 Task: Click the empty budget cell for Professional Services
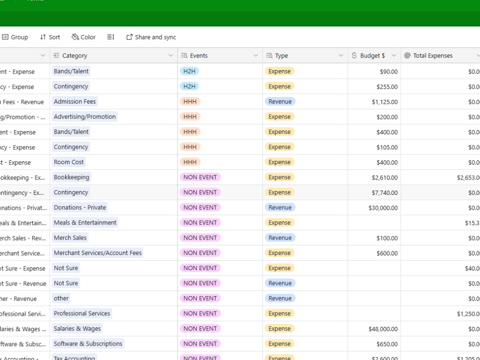[x=374, y=314]
